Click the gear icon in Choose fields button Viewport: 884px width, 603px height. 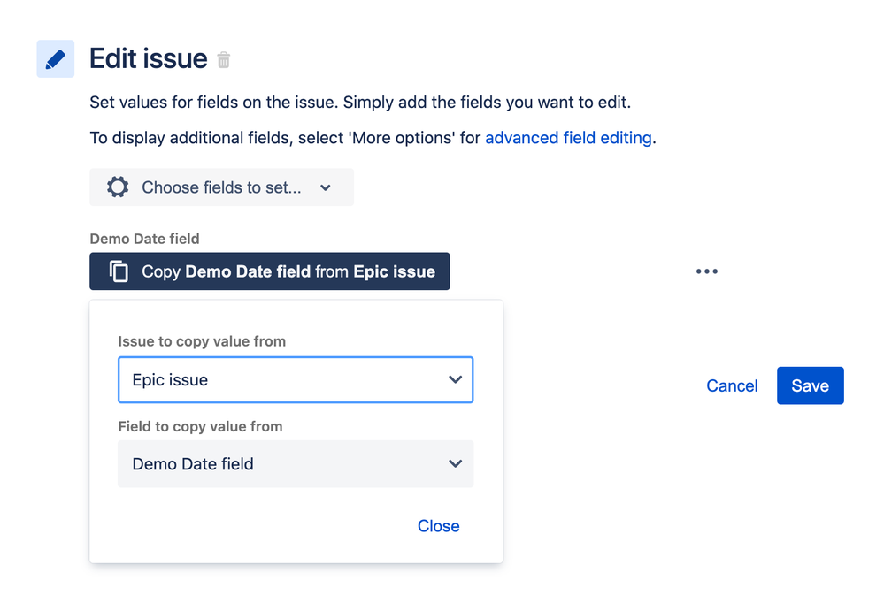[118, 187]
